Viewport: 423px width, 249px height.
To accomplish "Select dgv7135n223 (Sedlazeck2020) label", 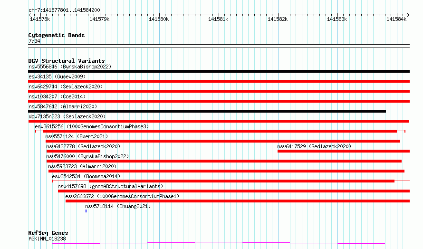I will click(x=67, y=116).
